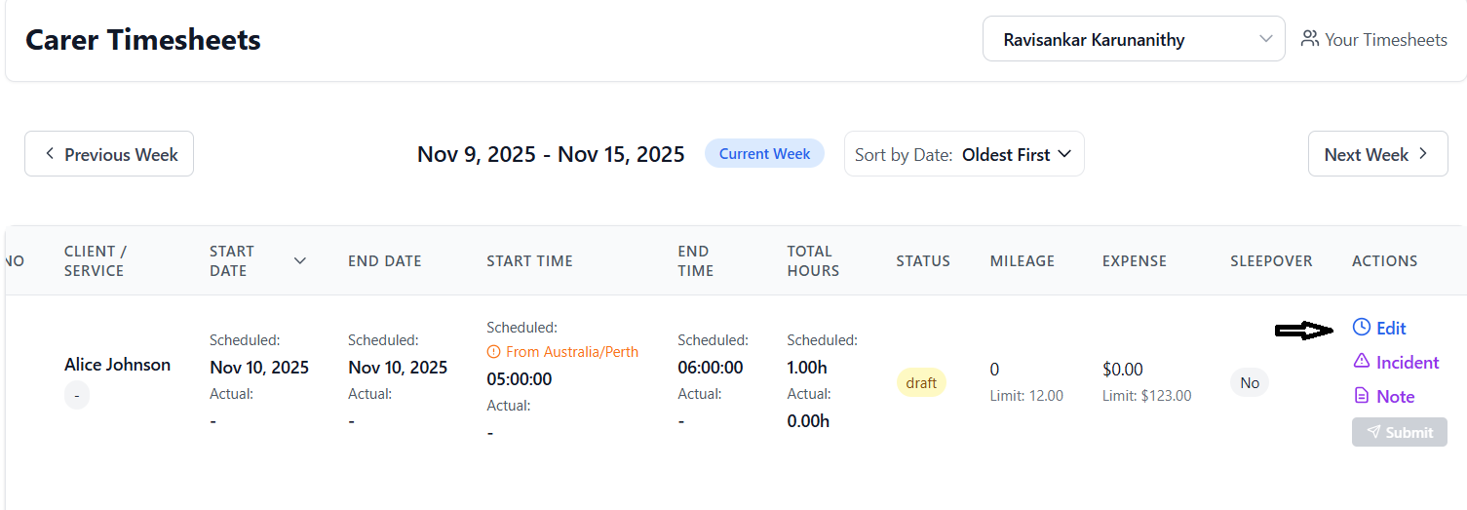This screenshot has height=510, width=1467.
Task: Open the Ravisankar Karunanithy carer dropdown
Action: pos(1133,39)
